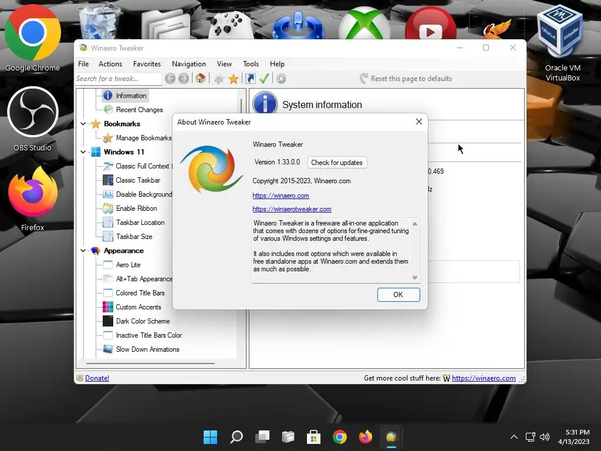This screenshot has height=451, width=601.
Task: Click the green checkmark toolbar icon
Action: coord(264,78)
